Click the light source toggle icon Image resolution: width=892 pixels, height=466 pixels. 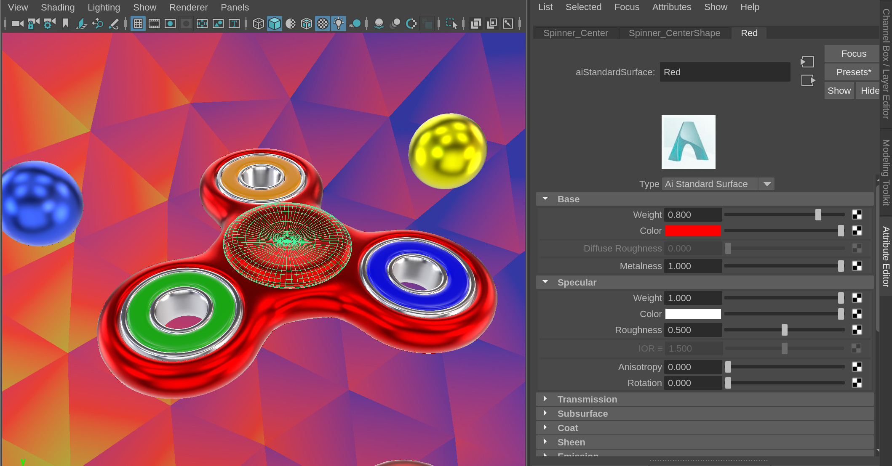[340, 24]
